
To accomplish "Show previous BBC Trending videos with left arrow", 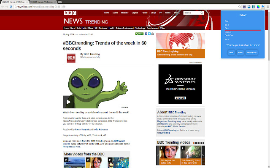I will (158, 155).
